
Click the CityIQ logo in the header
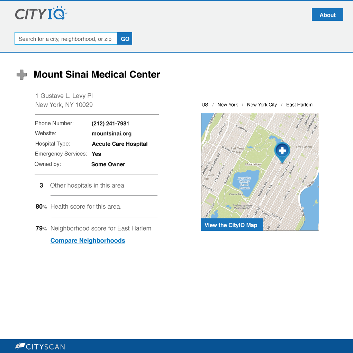pos(41,14)
